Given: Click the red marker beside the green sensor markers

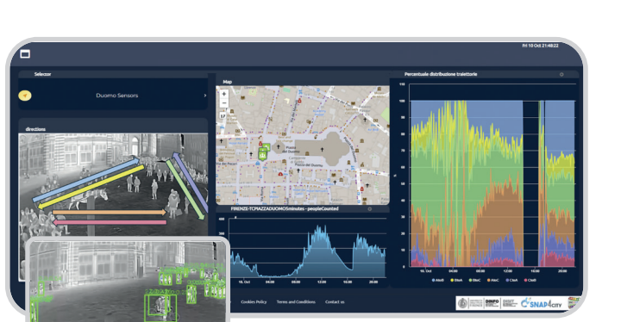Looking at the screenshot, I should point(260,143).
